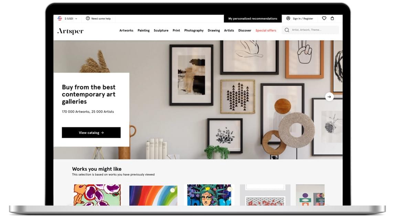Open My personalized recommendations
Screen dimensions: 396x220
(253, 19)
